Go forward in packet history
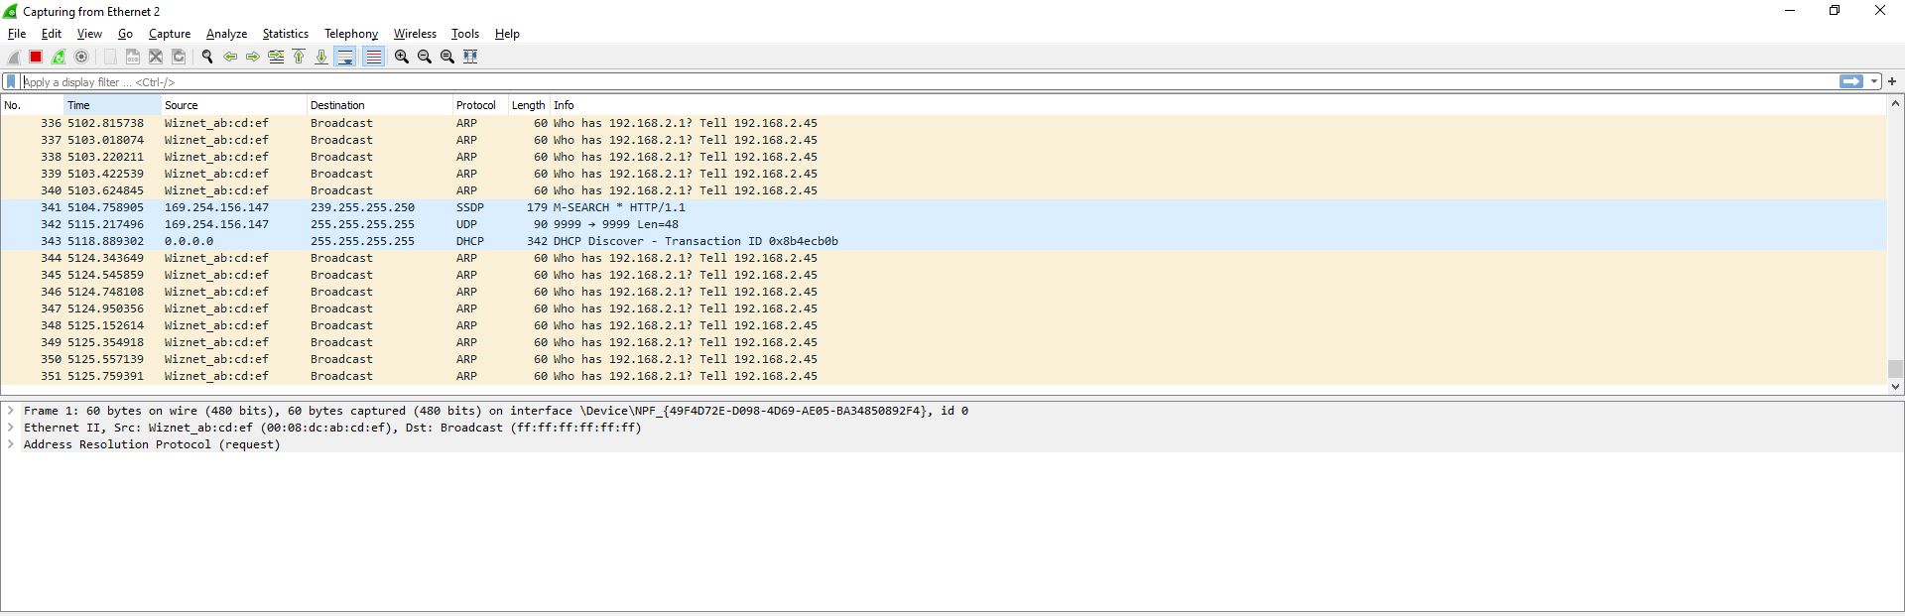This screenshot has width=1905, height=616. click(253, 57)
